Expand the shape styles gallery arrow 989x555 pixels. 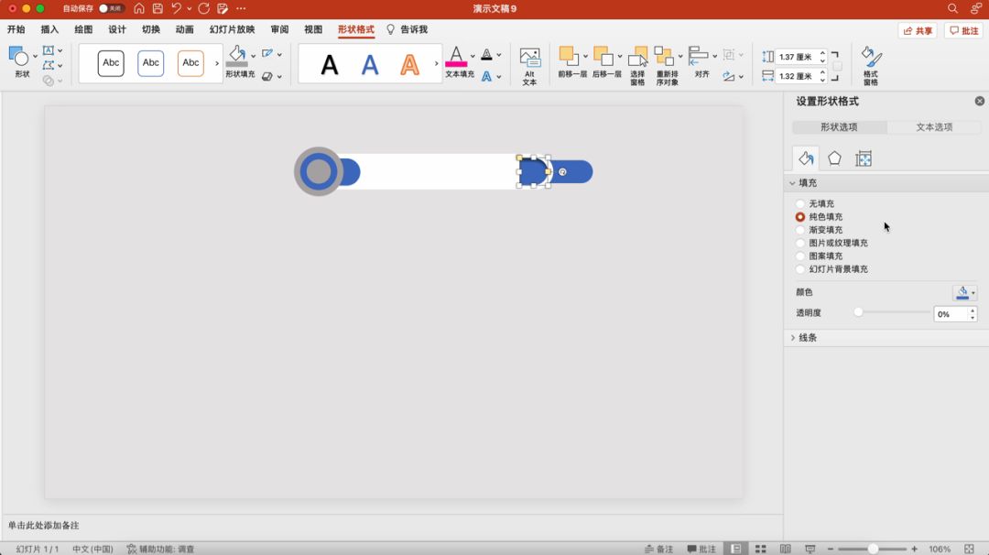pyautogui.click(x=217, y=63)
